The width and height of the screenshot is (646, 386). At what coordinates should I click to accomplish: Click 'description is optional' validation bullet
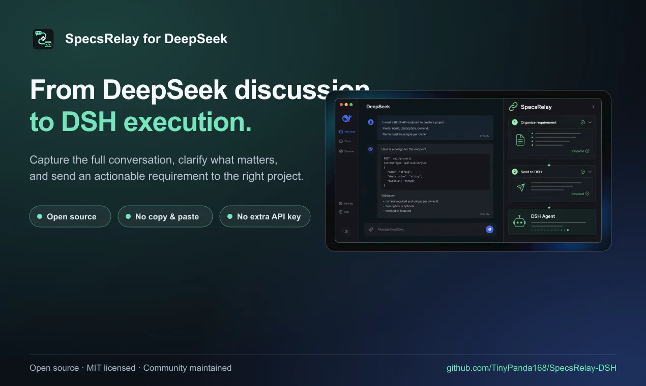pyautogui.click(x=398, y=206)
